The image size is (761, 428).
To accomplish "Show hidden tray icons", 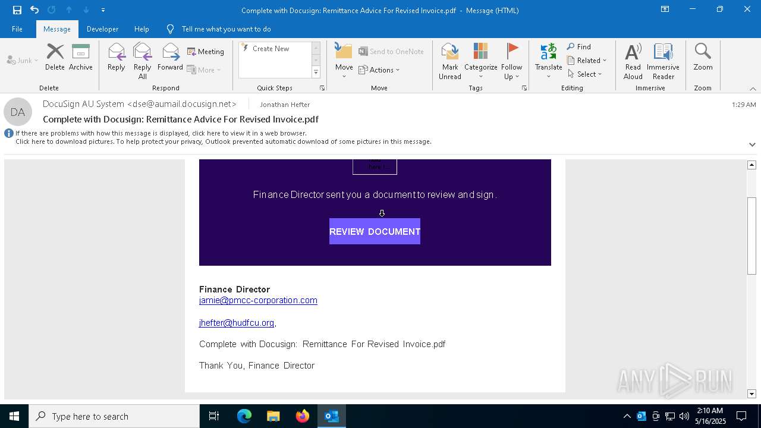I will point(627,416).
